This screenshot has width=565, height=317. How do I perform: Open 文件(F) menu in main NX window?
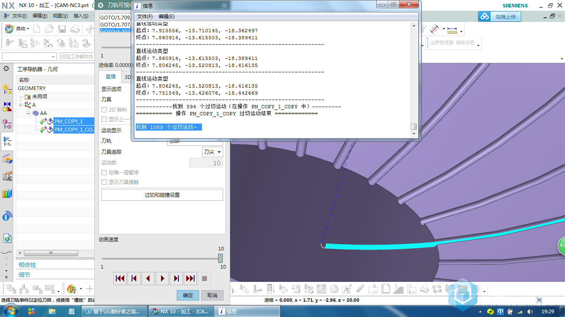[19, 16]
